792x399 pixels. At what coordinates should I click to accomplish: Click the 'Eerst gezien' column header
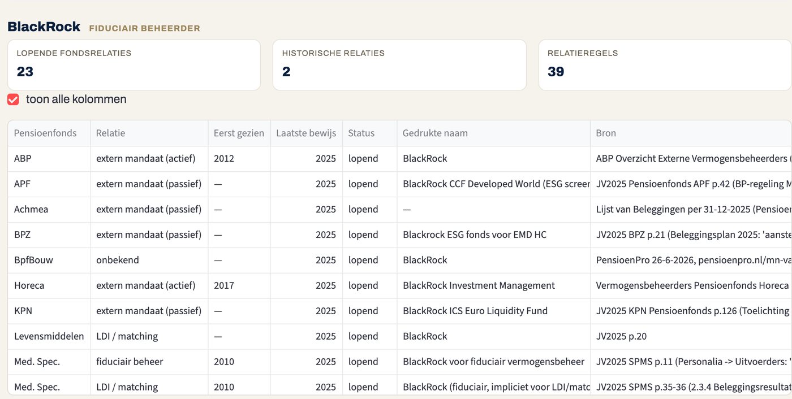point(239,133)
